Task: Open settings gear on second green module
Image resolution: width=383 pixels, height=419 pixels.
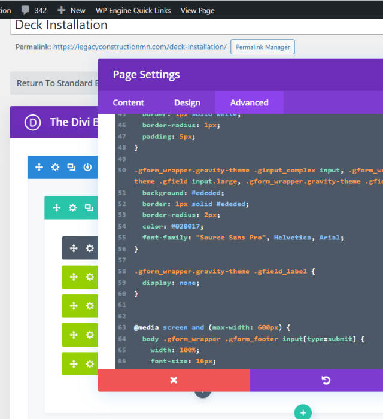Action: pyautogui.click(x=90, y=306)
